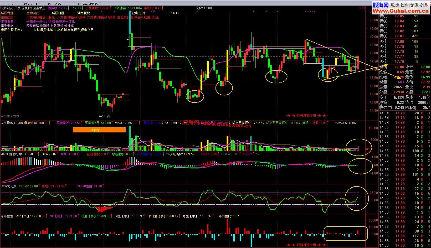Click 预盈预增 次新股 concept line
This screenshot has height=248, width=431.
[50, 26]
